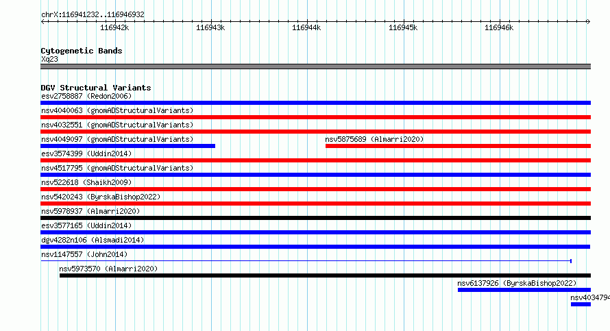Open nsv1147557 (John2014) variant label

pos(84,254)
